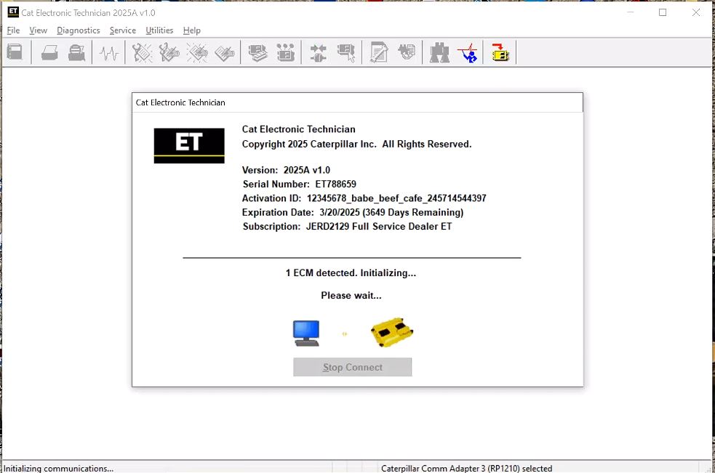
Task: Click the Expiration Date 3/20/2025 line
Action: pos(353,212)
